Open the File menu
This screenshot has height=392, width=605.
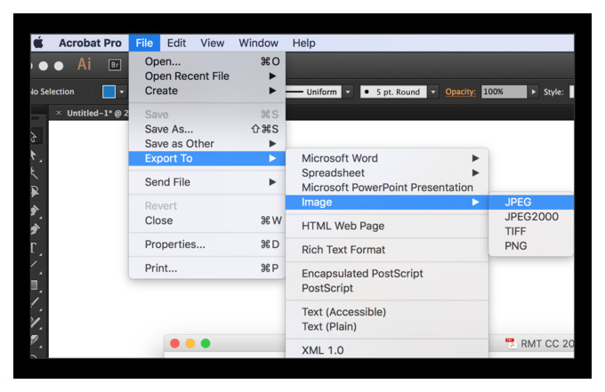click(x=144, y=43)
